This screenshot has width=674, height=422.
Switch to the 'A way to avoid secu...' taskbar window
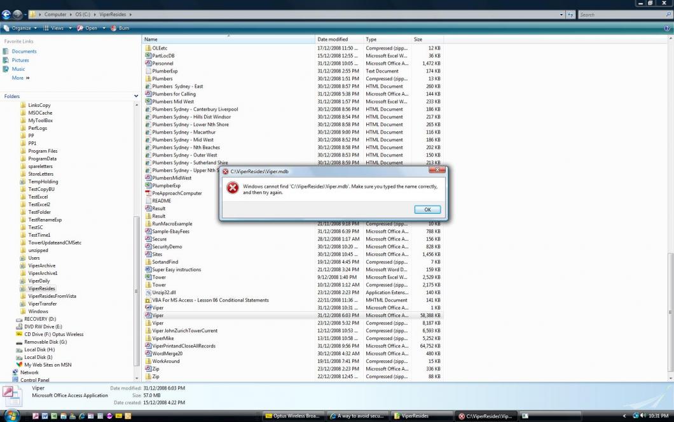coord(357,416)
